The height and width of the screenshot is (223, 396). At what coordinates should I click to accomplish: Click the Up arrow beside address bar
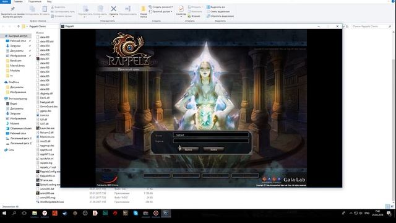(19, 26)
